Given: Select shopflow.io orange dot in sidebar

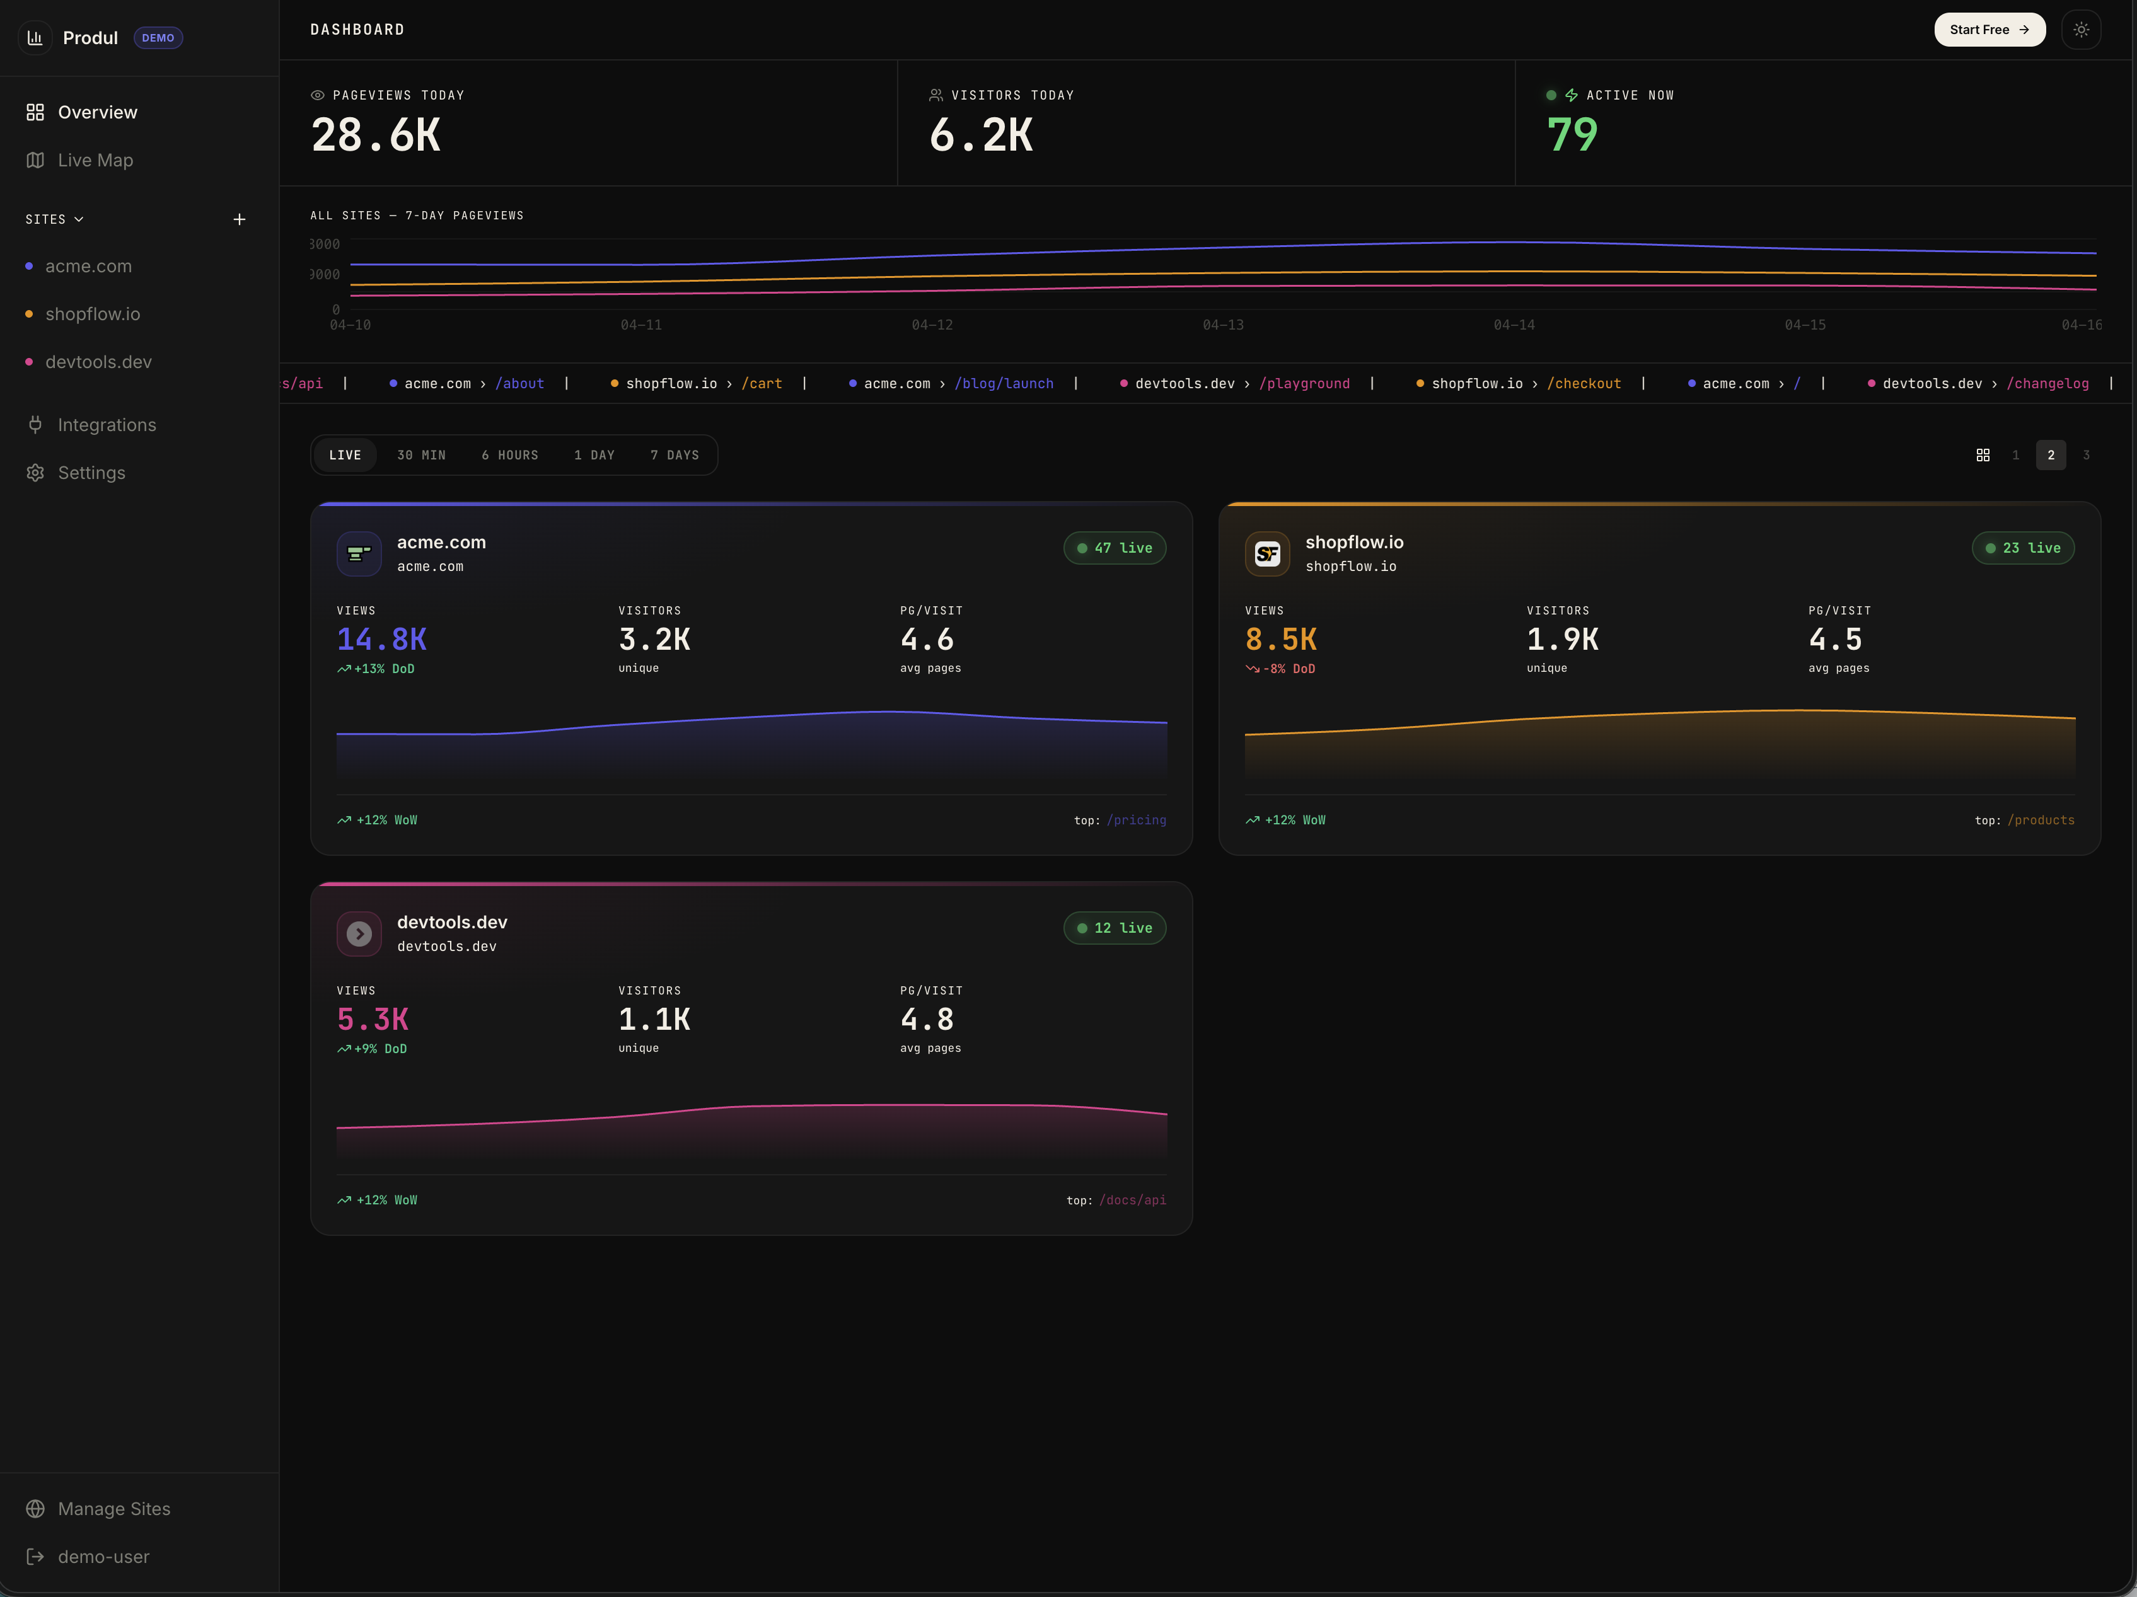Looking at the screenshot, I should (x=29, y=314).
